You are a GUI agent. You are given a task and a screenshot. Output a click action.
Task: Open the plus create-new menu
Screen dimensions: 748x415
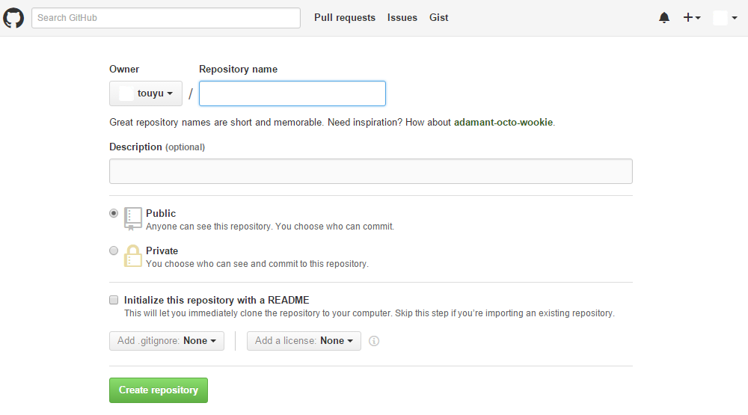pos(692,18)
